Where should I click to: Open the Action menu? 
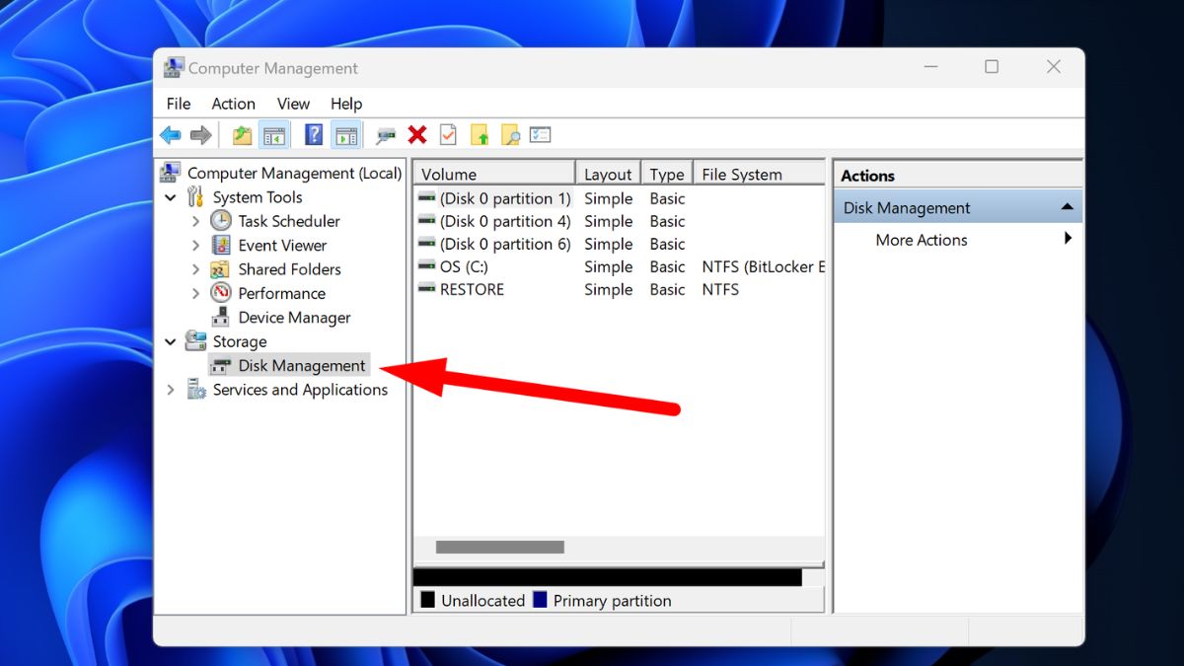pos(233,104)
